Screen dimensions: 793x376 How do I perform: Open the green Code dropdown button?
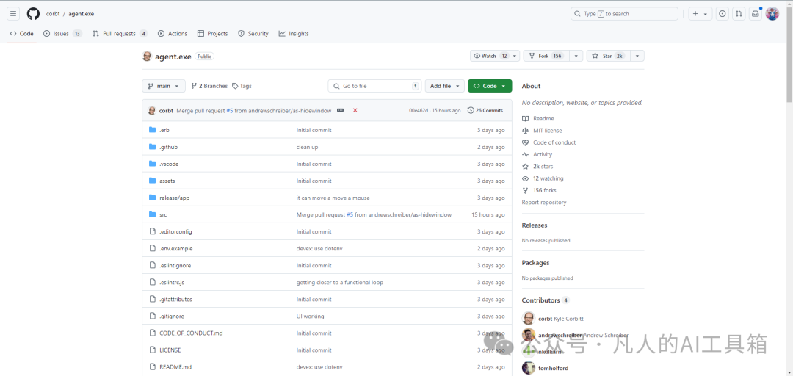490,86
